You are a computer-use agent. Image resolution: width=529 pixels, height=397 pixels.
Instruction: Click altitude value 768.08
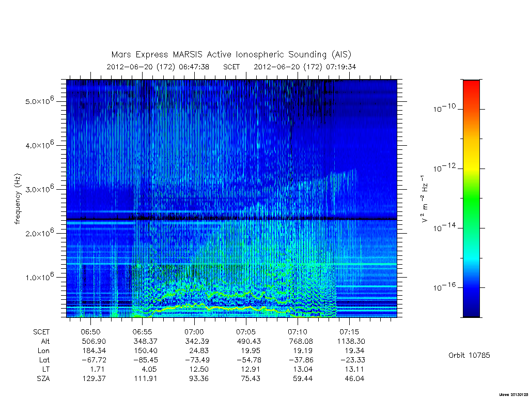click(x=301, y=341)
